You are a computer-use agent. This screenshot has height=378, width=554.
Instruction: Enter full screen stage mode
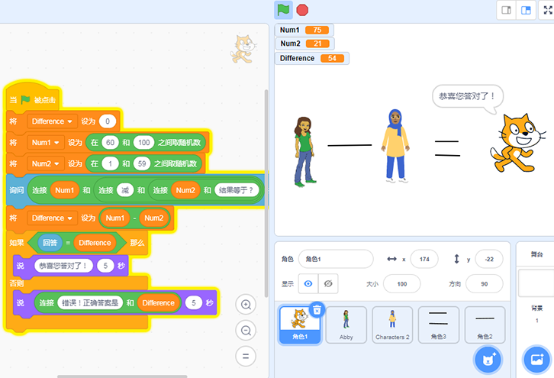point(548,10)
